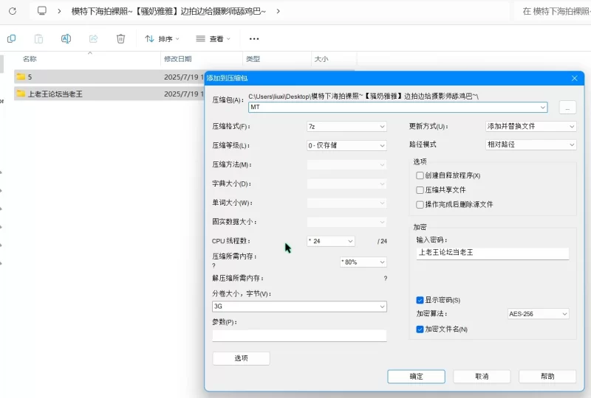Click the refresh icon in Explorer
The height and width of the screenshot is (398, 591).
tap(13, 11)
